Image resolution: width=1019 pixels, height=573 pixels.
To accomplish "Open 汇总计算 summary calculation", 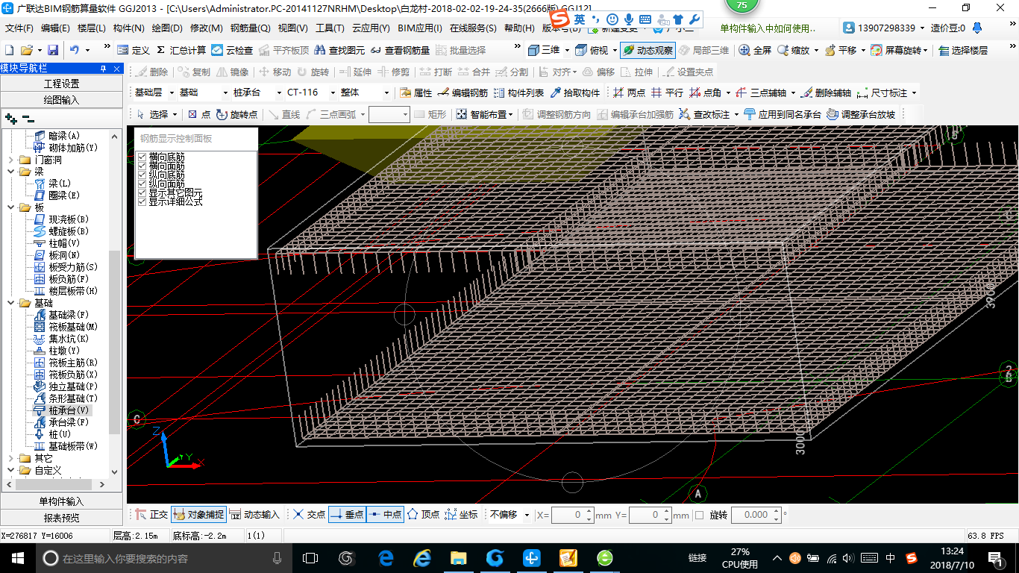I will (181, 50).
